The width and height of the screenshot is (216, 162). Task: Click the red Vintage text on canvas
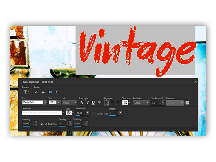(x=137, y=51)
